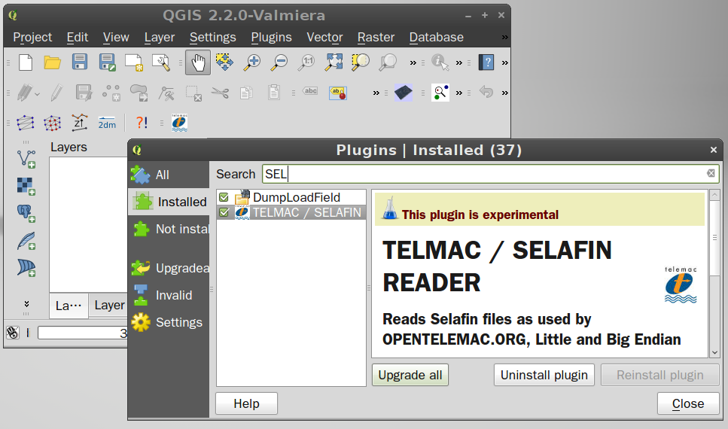Image resolution: width=728 pixels, height=429 pixels.
Task: Click the Save As icon
Action: tap(107, 62)
